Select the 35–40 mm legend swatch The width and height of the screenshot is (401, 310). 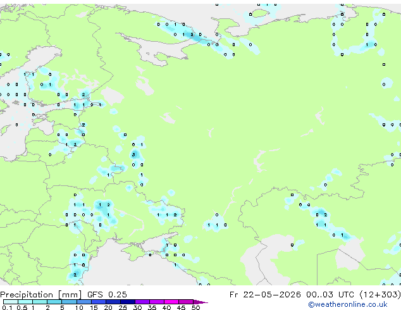tap(157, 302)
